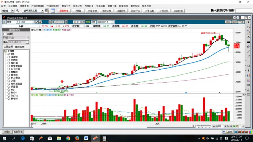Open the 技術分析 menu
This screenshot has width=253, height=142.
(x=78, y=6)
